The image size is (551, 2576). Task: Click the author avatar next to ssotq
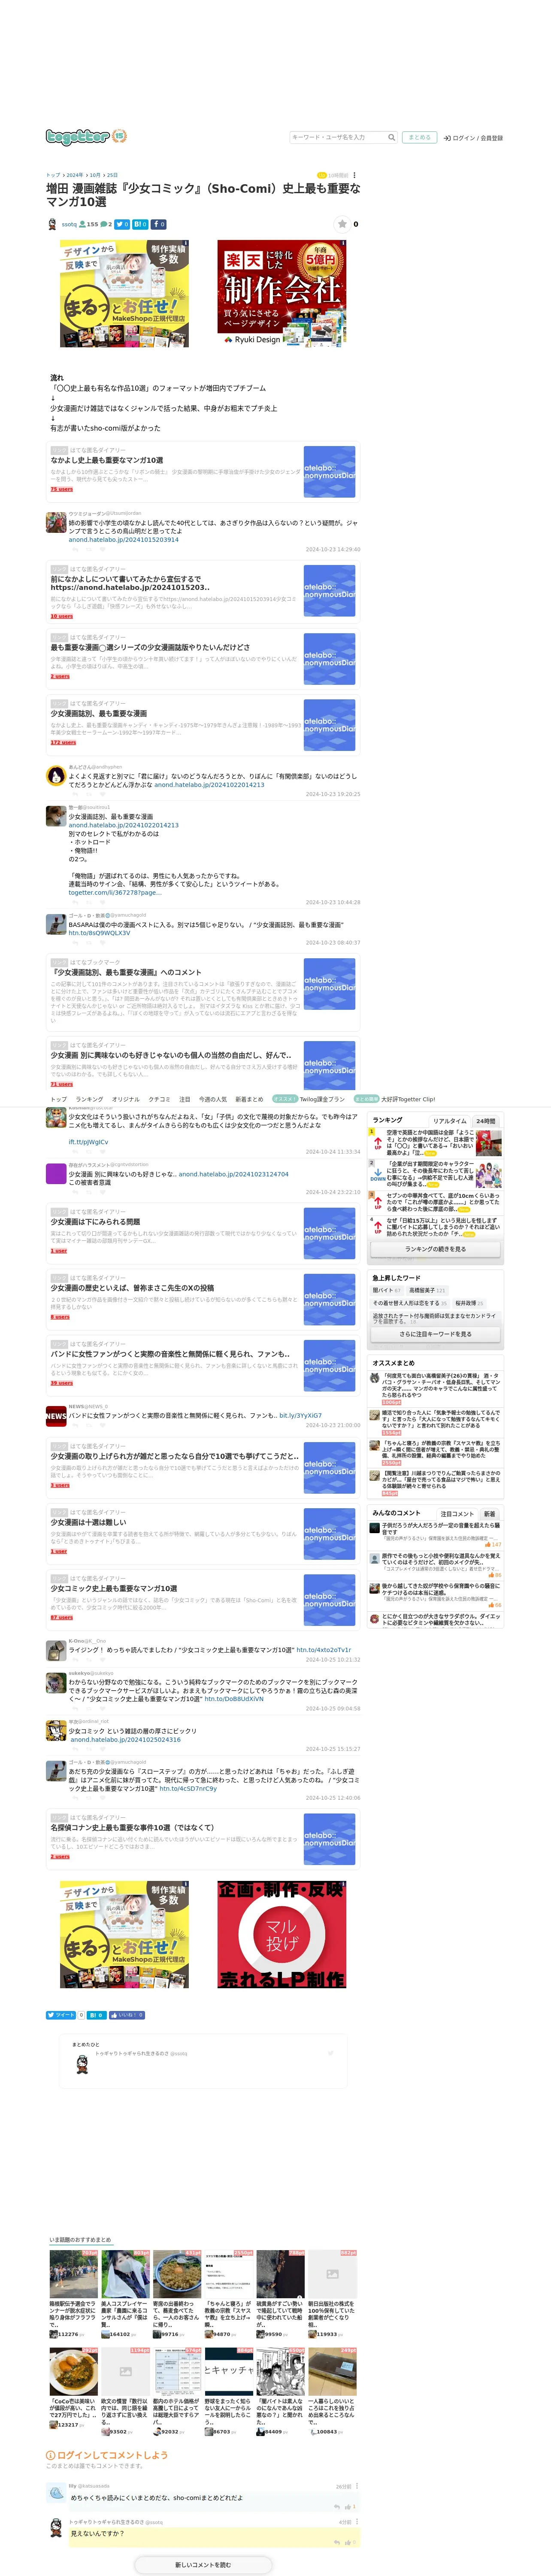(x=52, y=224)
